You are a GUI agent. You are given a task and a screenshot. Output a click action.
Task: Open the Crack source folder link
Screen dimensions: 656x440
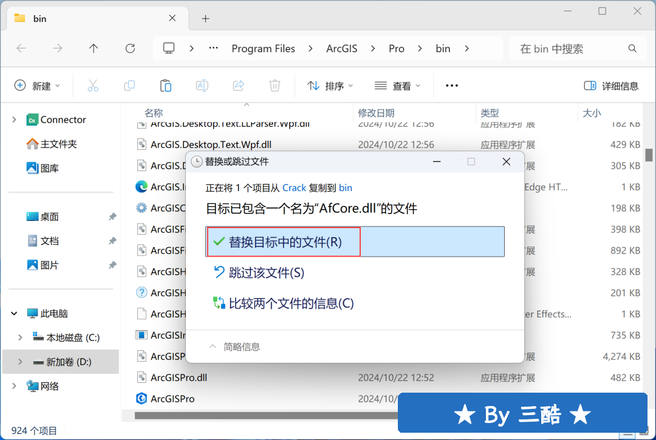294,188
